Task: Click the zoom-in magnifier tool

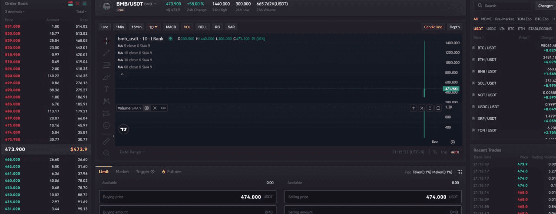Action: (x=106, y=153)
